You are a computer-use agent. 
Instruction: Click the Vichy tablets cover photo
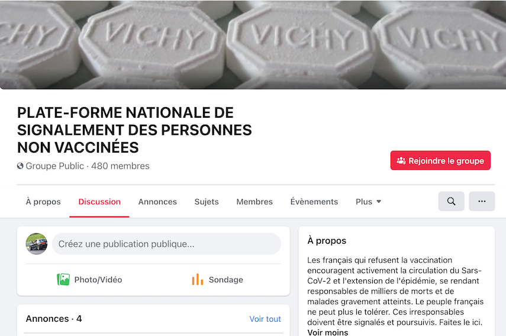(x=253, y=44)
